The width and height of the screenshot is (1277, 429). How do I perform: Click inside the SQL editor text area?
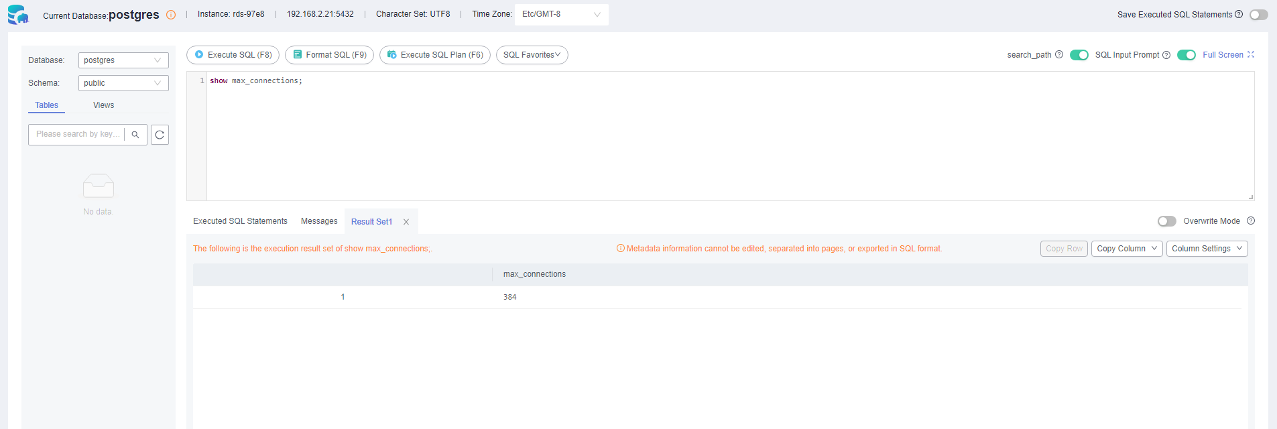point(730,137)
